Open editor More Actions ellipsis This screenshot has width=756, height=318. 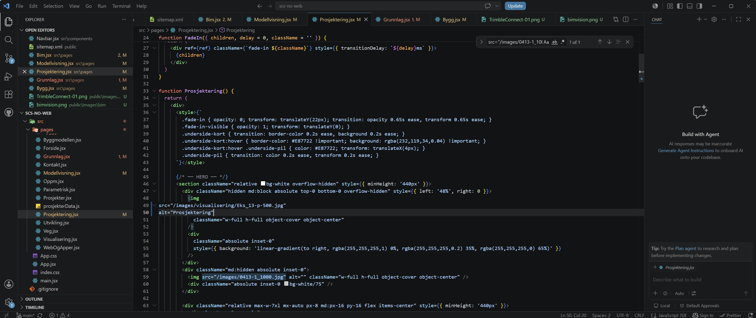pyautogui.click(x=635, y=19)
